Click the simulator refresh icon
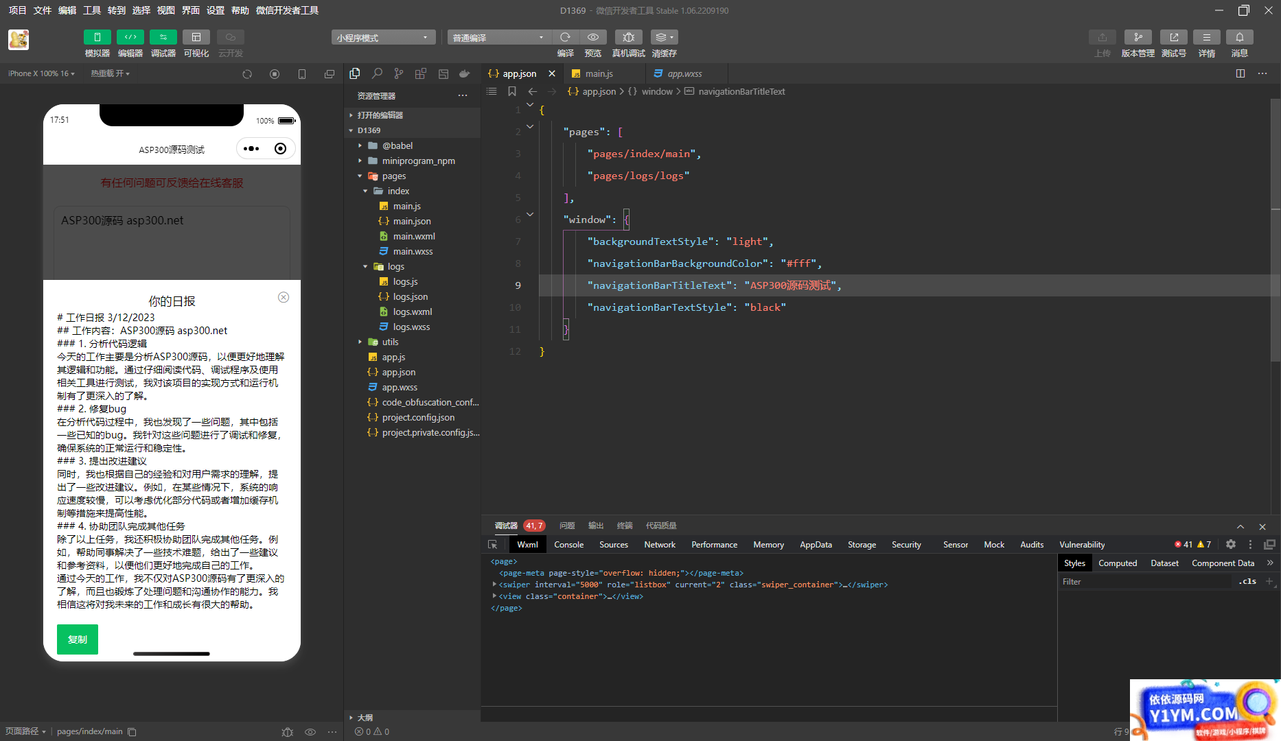Viewport: 1281px width, 741px height. [x=247, y=74]
